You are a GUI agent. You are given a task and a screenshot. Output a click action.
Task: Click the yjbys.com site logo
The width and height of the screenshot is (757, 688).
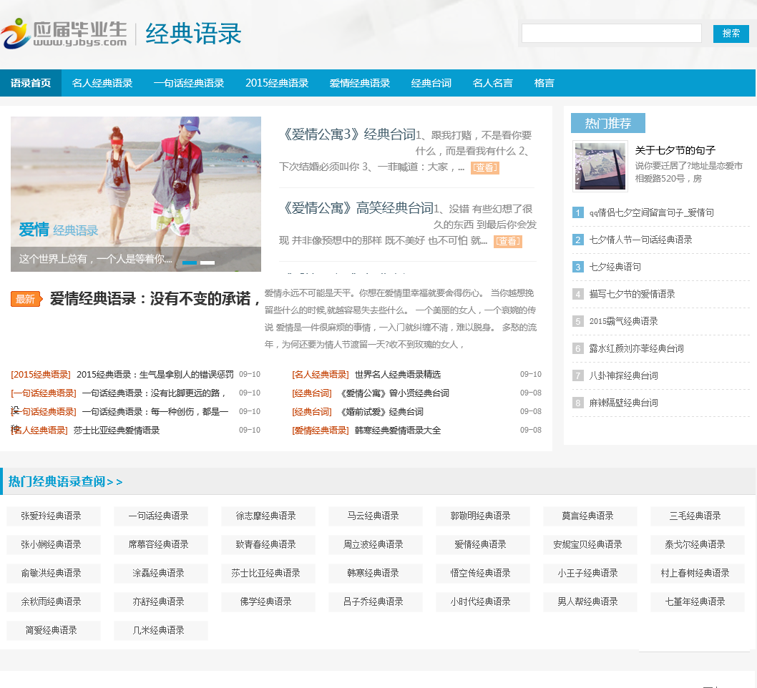[64, 34]
